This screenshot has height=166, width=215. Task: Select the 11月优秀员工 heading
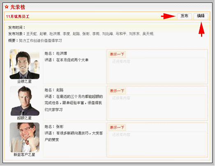(x=18, y=16)
